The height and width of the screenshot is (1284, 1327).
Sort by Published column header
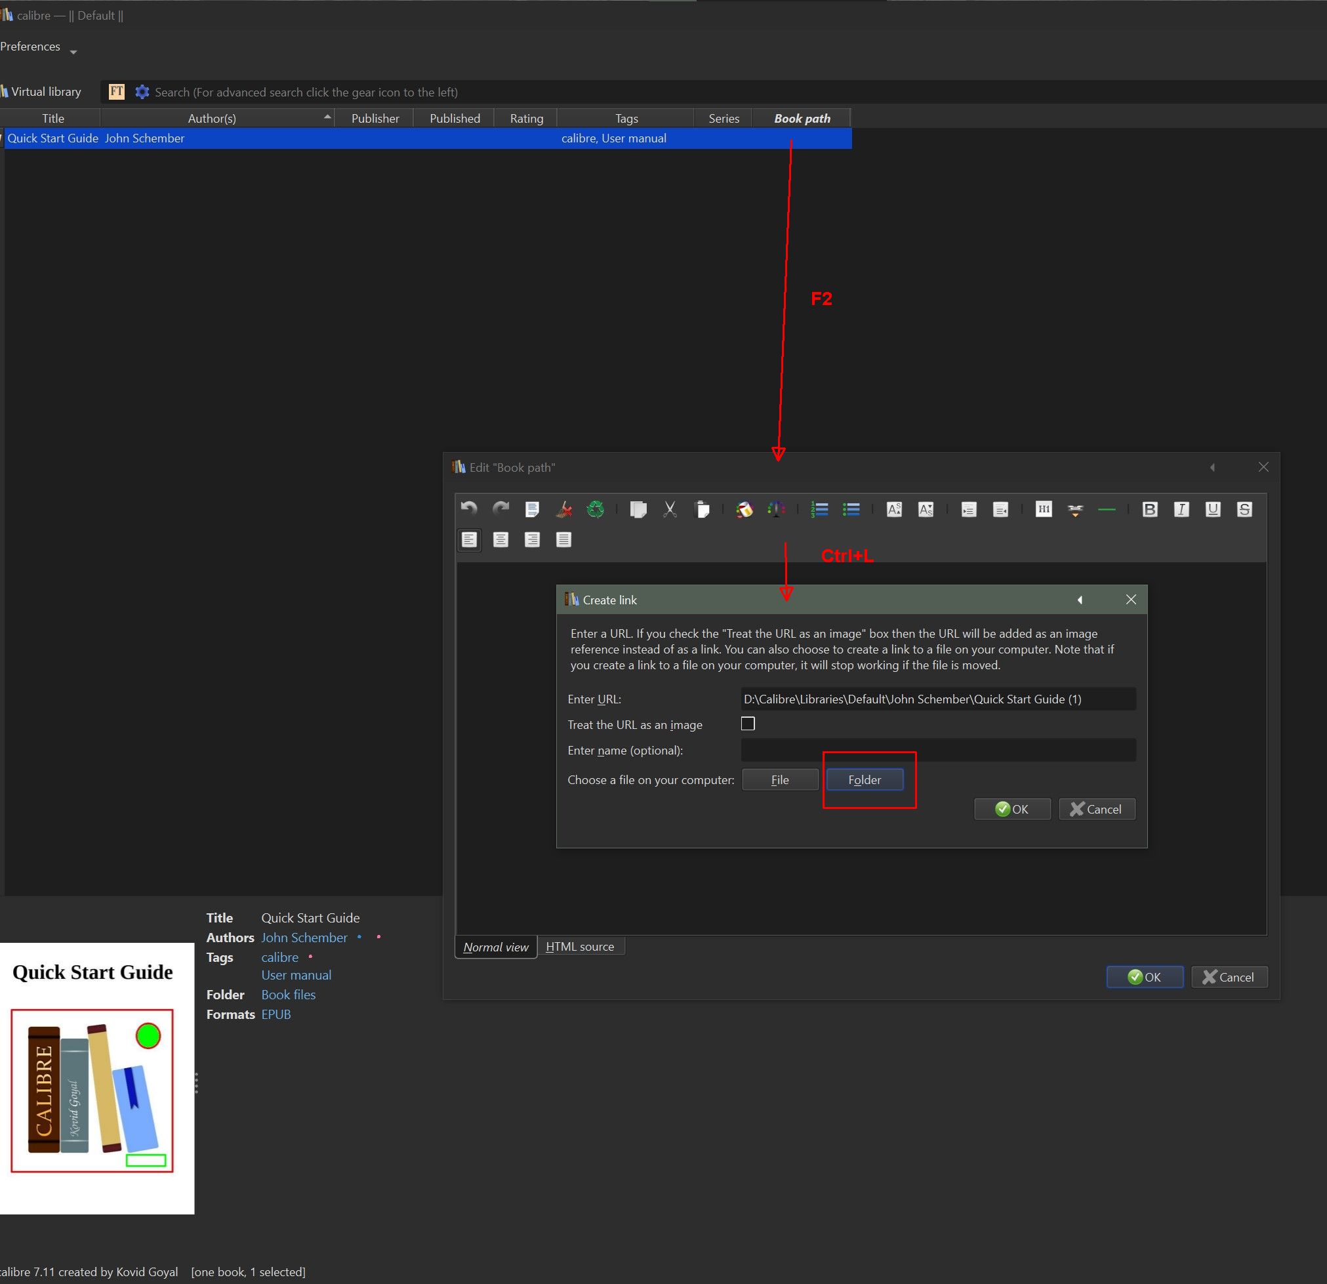click(x=455, y=118)
